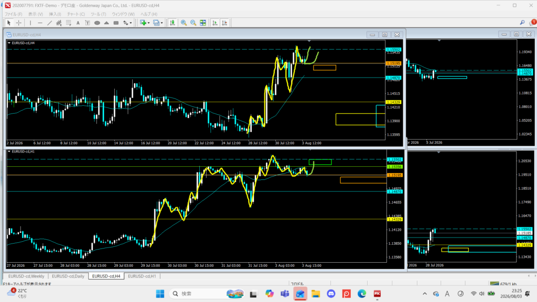
Task: Click the 679/1 kb connection status
Action: 503,284
